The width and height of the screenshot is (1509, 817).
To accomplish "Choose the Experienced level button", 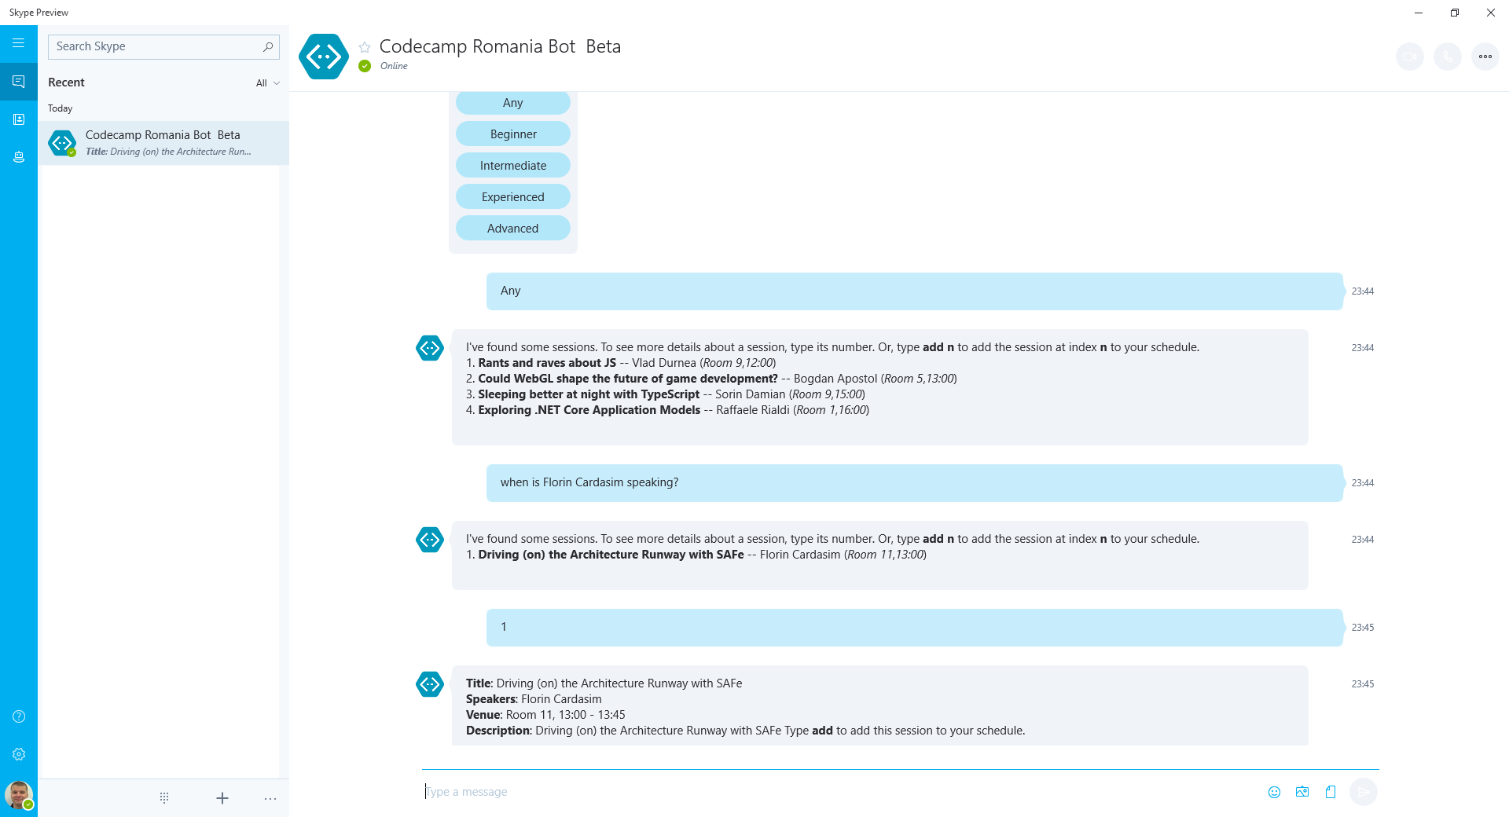I will tap(513, 197).
